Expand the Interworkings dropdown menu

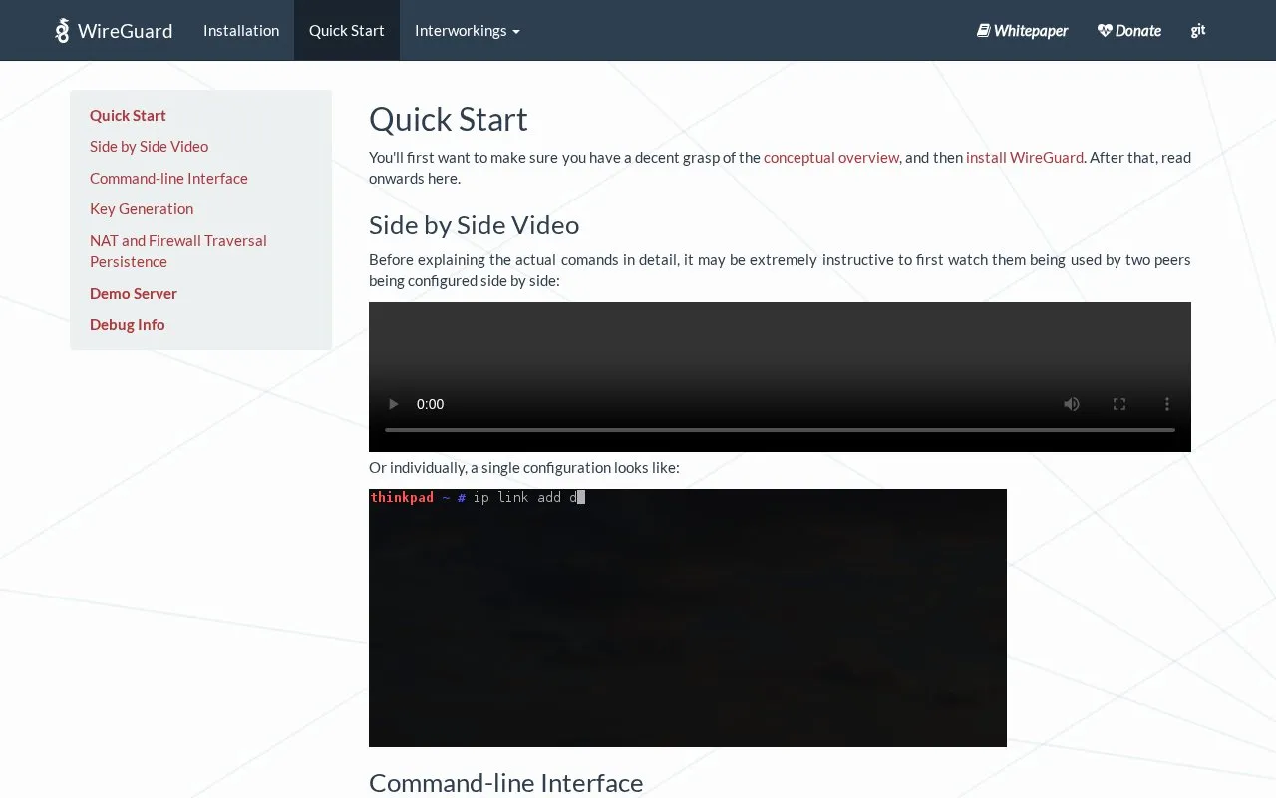click(468, 30)
